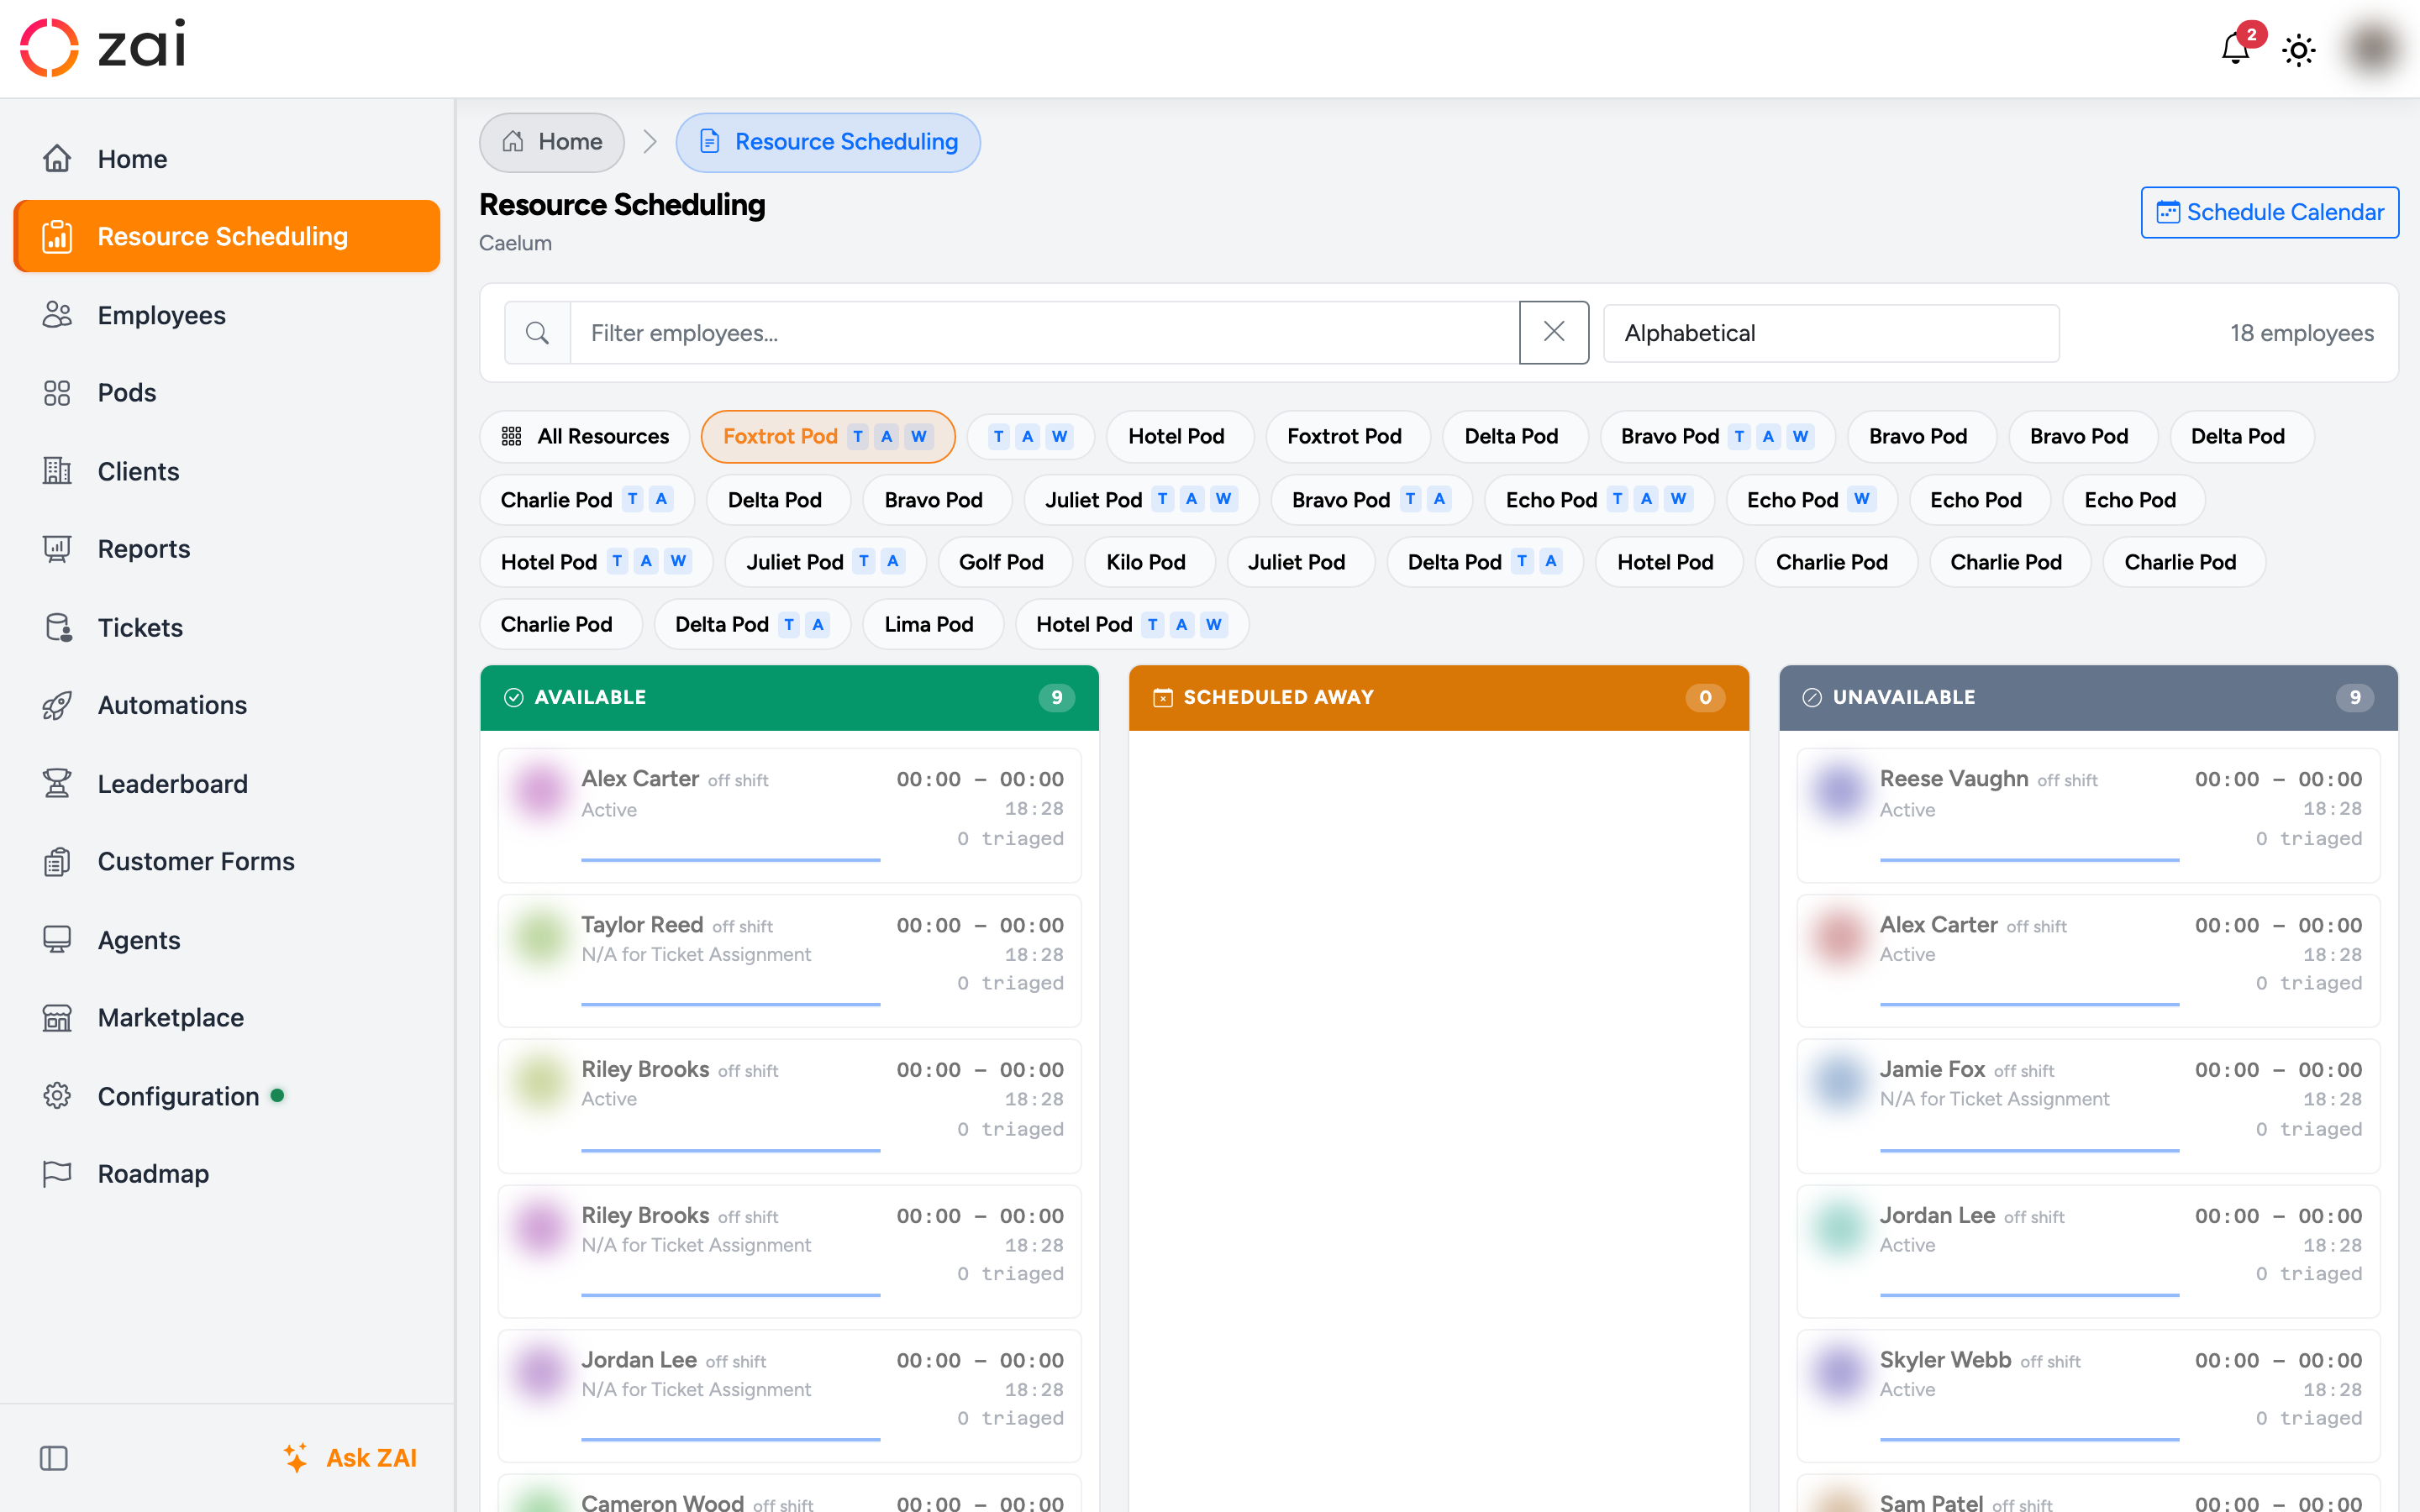The image size is (2420, 1512).
Task: Select Hotel Pod T A W chip in last row
Action: tap(1132, 624)
